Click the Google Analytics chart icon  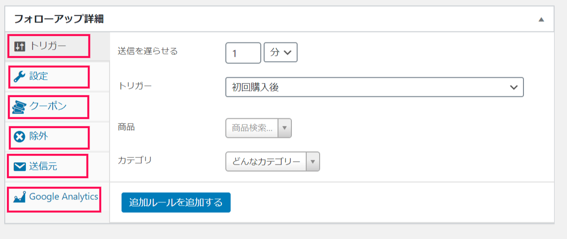pyautogui.click(x=19, y=197)
